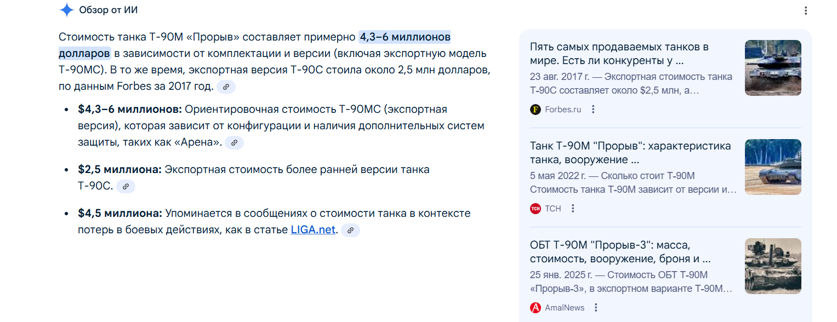Click source link icon next to LIGA.net
This screenshot has width=837, height=322.
point(350,230)
